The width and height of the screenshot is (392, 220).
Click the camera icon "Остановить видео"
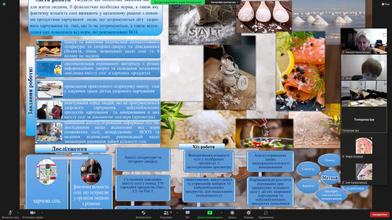[x=32, y=213]
